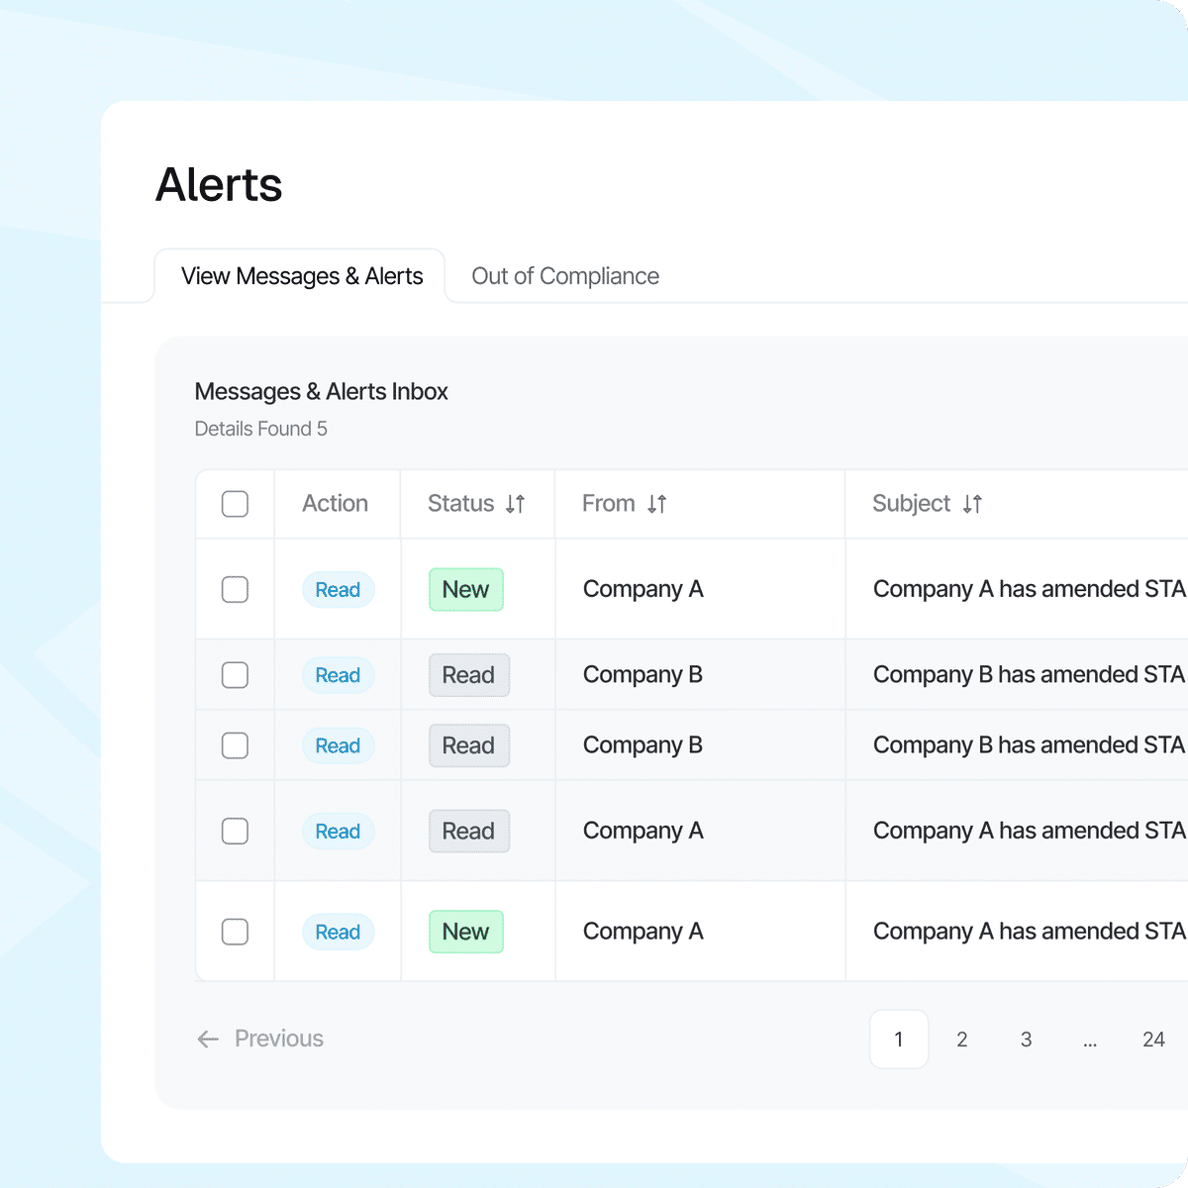
Task: Click the gray Read status badge in second row
Action: 469,675
